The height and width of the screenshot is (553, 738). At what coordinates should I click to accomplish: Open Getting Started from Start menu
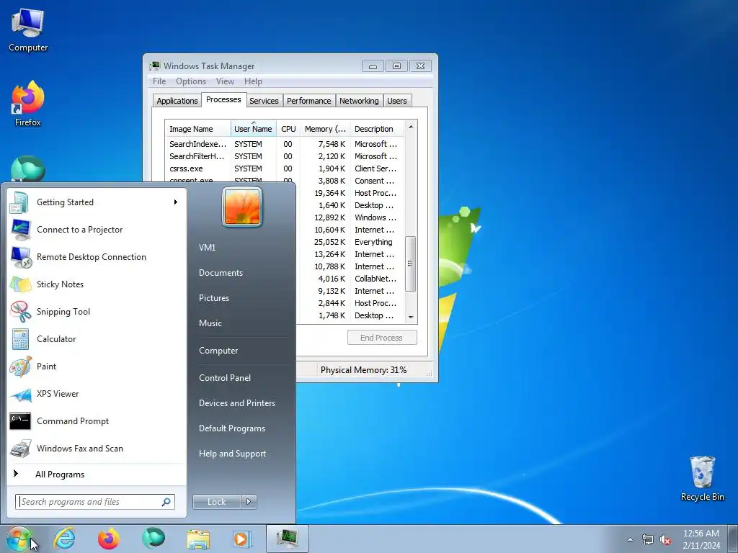pyautogui.click(x=97, y=202)
